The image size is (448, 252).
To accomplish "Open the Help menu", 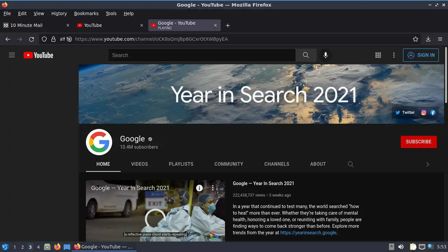I will (129, 13).
